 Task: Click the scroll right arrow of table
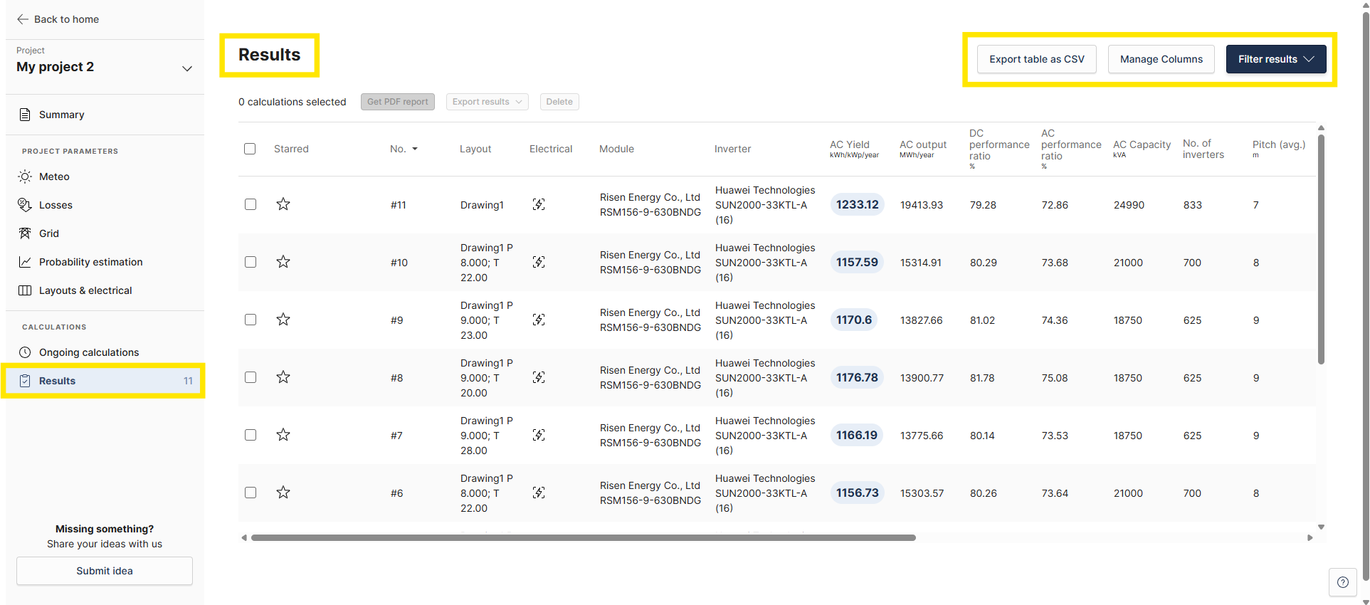pos(1310,537)
